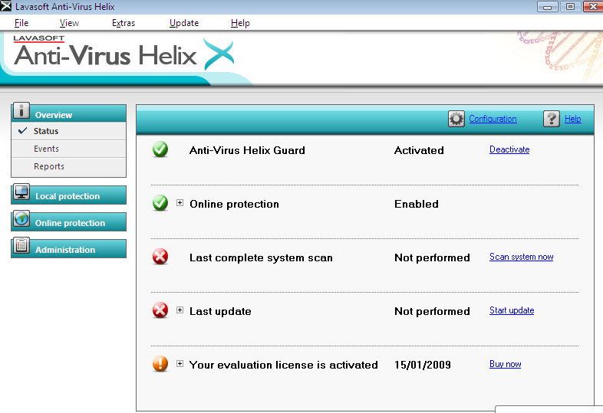Click the Deactivate link
603x413 pixels.
tap(509, 149)
